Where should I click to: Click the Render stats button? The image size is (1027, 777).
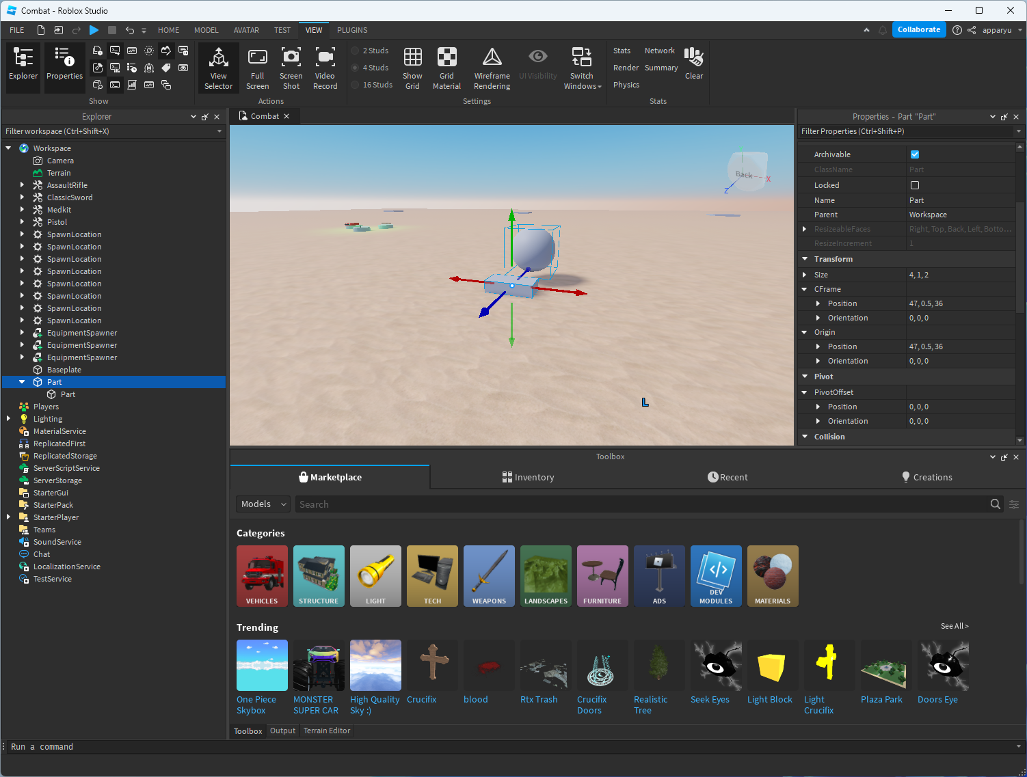point(626,68)
